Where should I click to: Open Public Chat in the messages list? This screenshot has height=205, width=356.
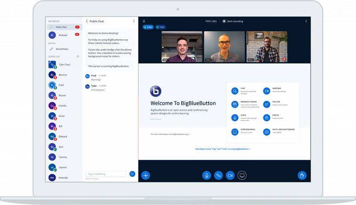(x=65, y=27)
